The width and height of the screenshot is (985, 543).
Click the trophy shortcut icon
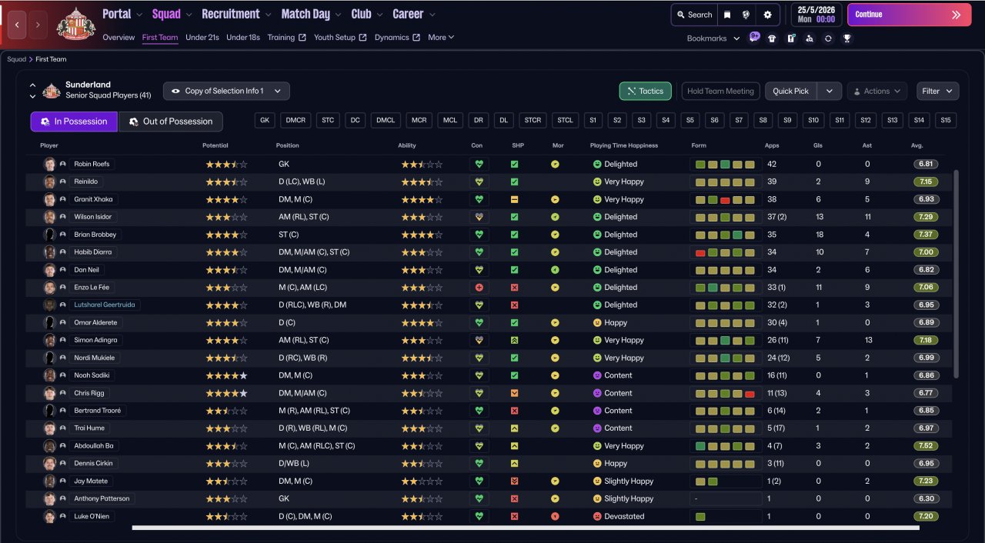(846, 38)
